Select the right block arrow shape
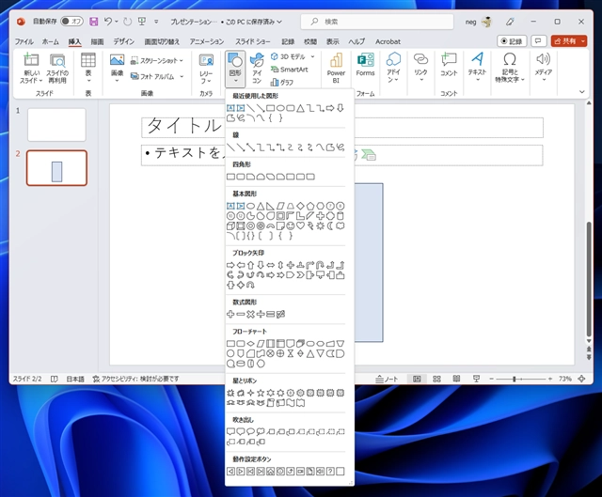The image size is (602, 497). [230, 265]
